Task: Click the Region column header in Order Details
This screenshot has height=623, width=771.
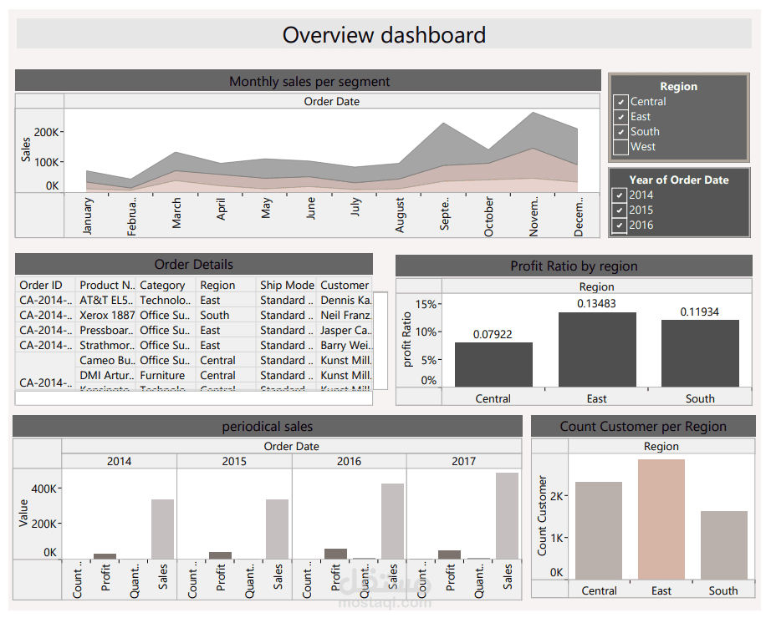Action: coord(226,286)
